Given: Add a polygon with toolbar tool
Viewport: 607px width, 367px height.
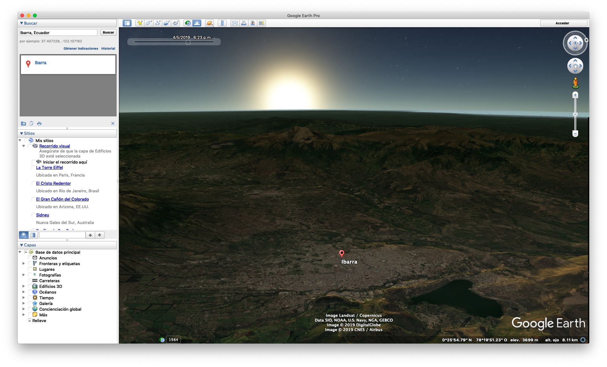Looking at the screenshot, I should 149,23.
